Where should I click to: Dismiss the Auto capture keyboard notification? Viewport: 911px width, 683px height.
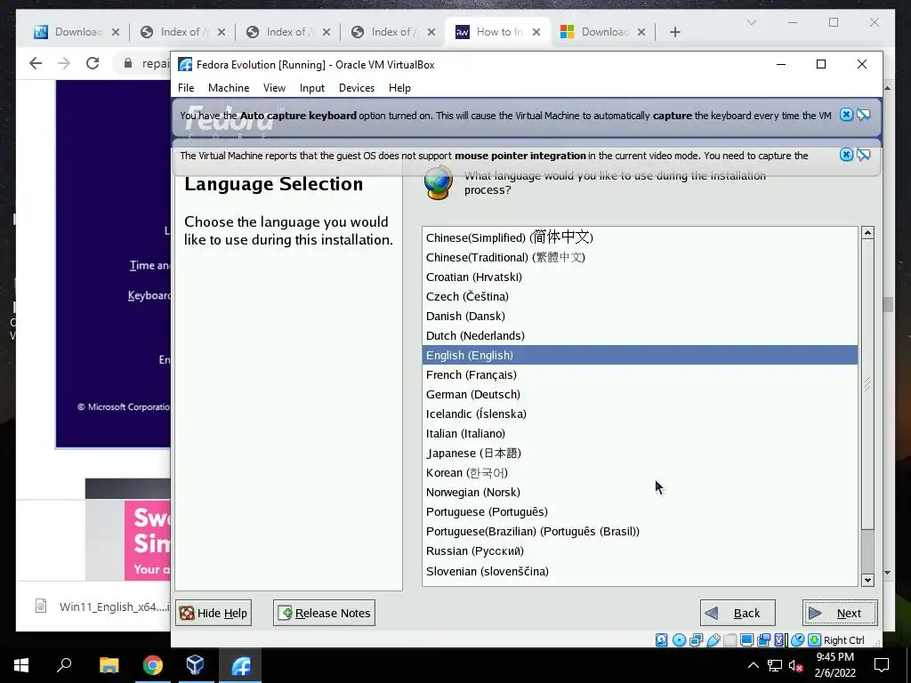coord(847,115)
